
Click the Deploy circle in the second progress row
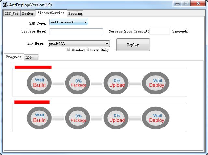point(156,118)
